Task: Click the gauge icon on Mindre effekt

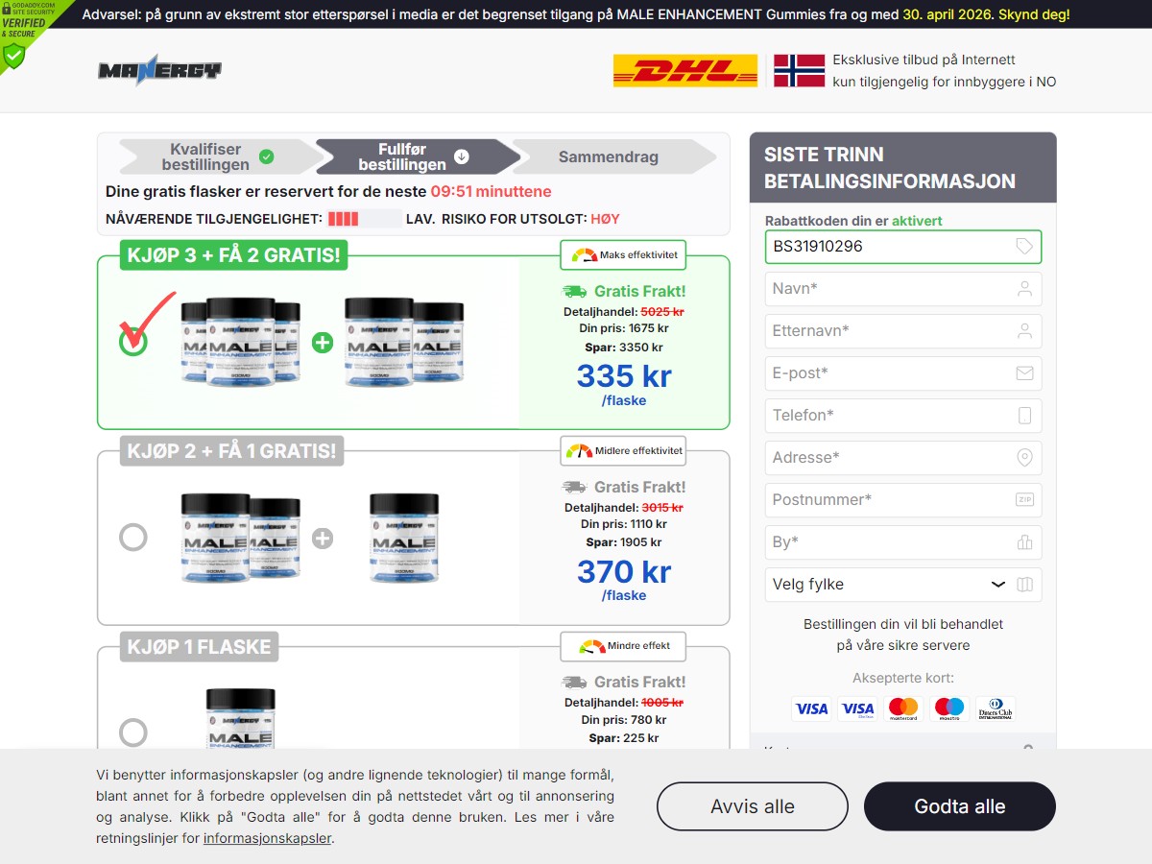Action: (x=592, y=646)
